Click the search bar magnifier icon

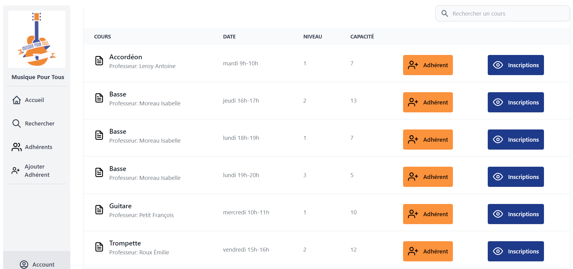445,13
